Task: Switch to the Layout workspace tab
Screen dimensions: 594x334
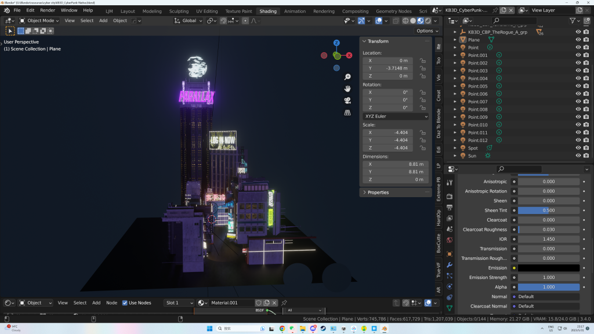Action: pyautogui.click(x=128, y=11)
